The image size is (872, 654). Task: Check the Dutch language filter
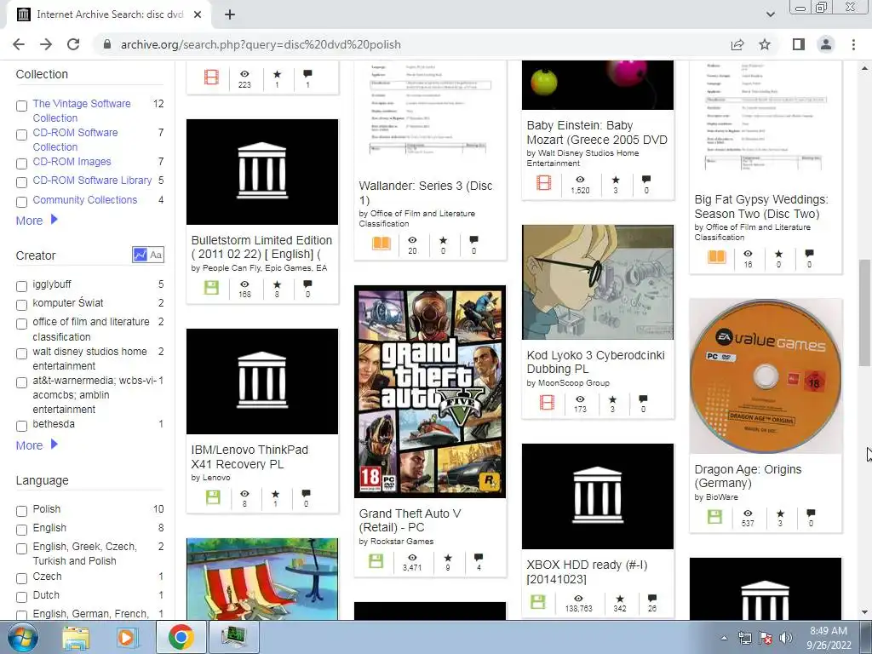tap(21, 597)
